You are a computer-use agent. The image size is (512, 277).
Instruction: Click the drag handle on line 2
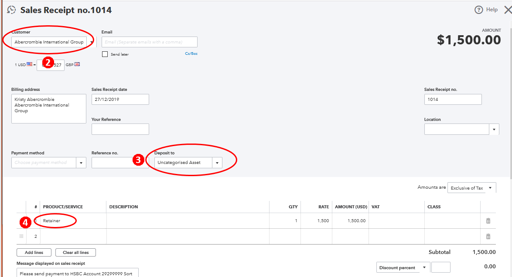coord(21,236)
